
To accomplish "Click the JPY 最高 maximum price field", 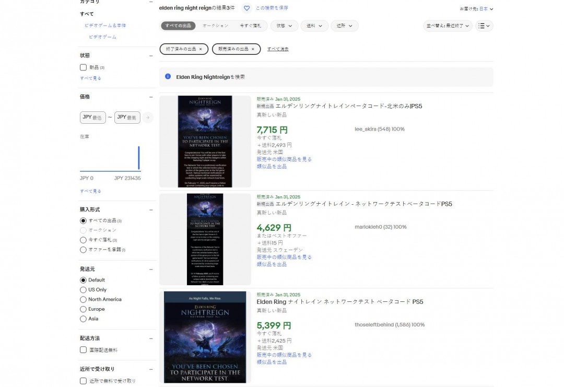I will [127, 118].
